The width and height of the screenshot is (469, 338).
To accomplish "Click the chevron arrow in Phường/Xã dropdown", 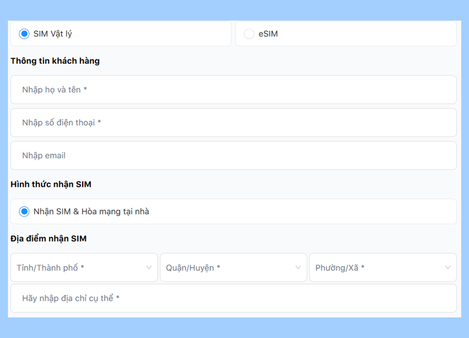I will tap(448, 268).
